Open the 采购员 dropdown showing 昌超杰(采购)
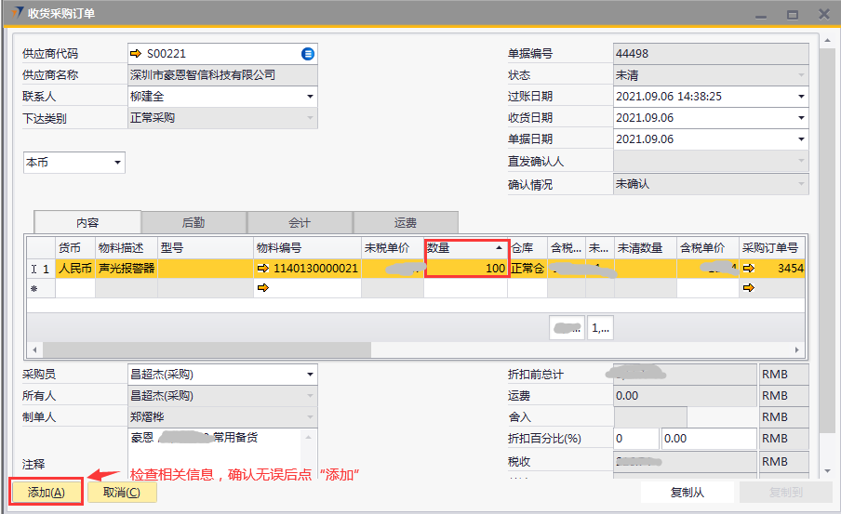 coord(309,375)
